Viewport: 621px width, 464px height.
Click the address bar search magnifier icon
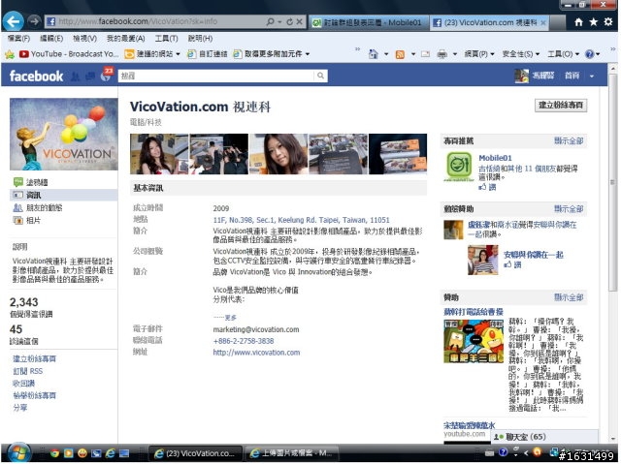coord(271,21)
